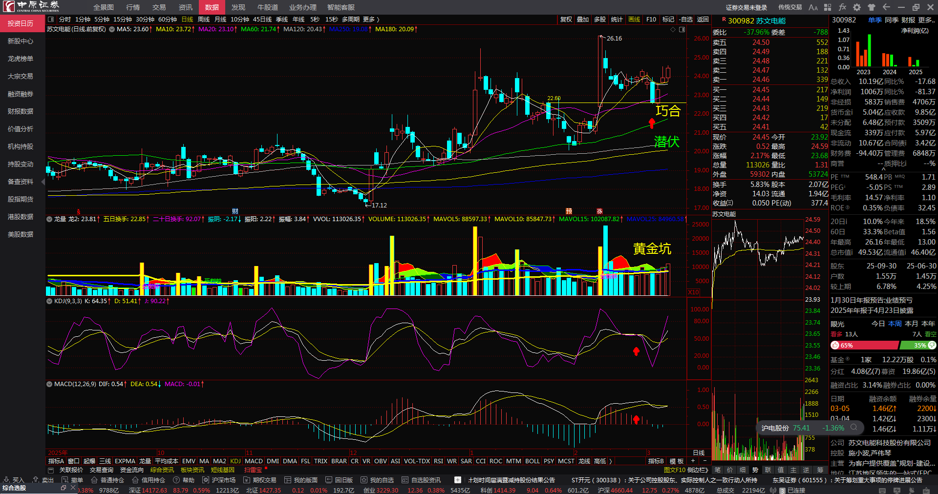Toggle the square icon left of 关联报价

coord(51,470)
